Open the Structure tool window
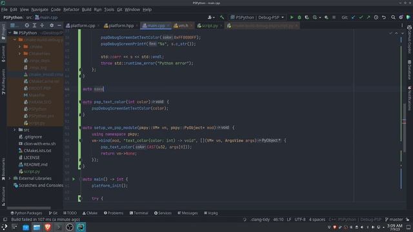Viewport: 413px width, 232px height. pyautogui.click(x=3, y=196)
